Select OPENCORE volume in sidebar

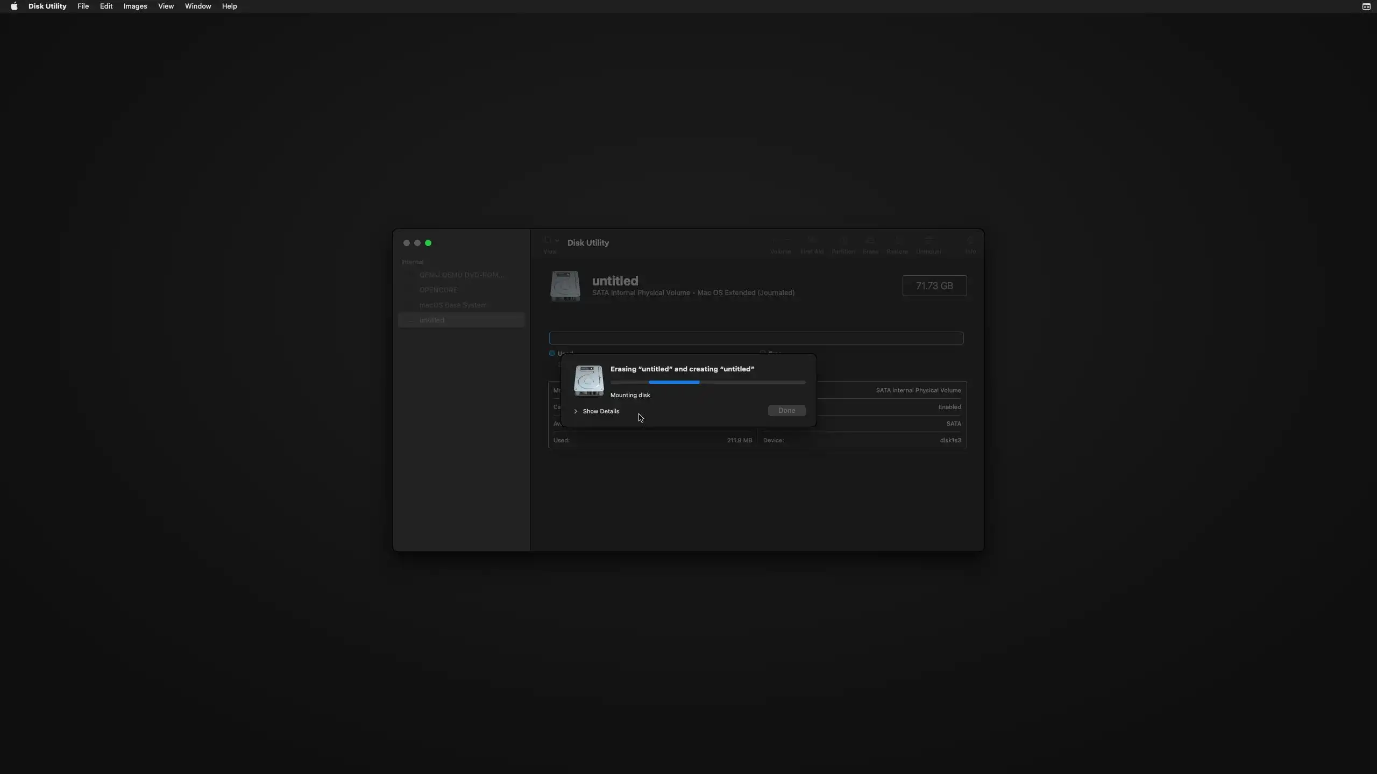[x=438, y=290]
